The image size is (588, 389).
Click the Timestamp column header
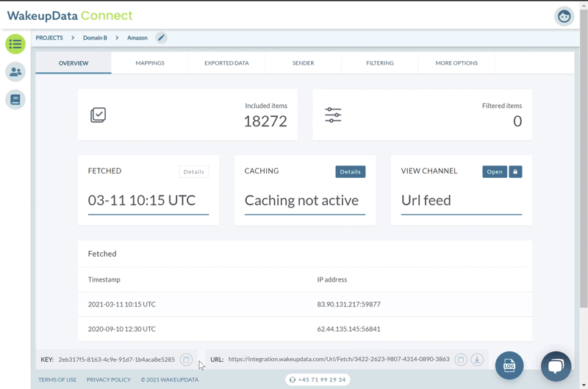click(x=104, y=279)
